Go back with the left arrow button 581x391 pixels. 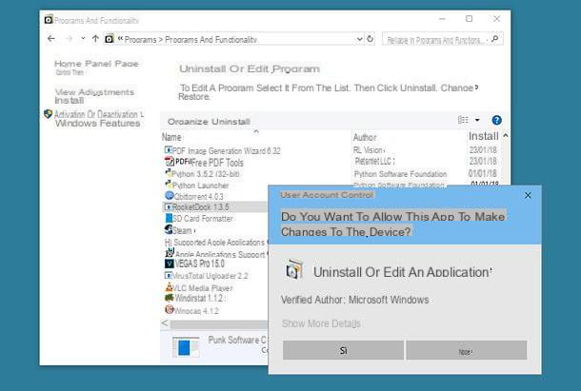51,38
